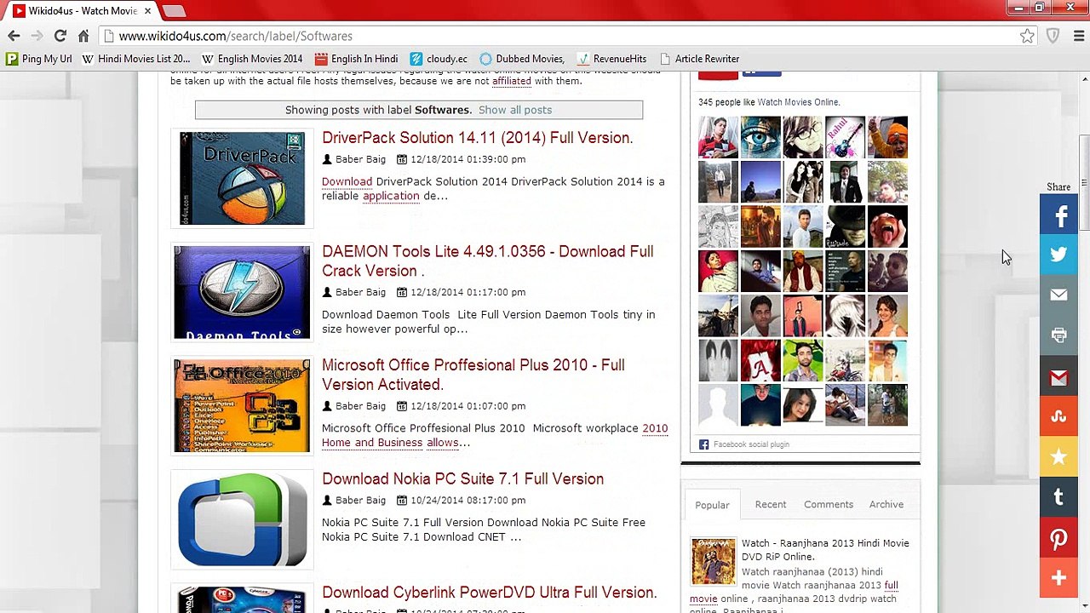Switch to the Archive tab
Viewport: 1090px width, 613px height.
tap(886, 504)
